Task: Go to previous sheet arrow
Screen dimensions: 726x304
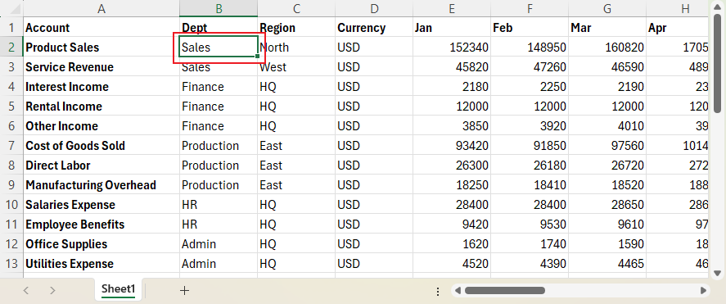Action: [x=26, y=291]
